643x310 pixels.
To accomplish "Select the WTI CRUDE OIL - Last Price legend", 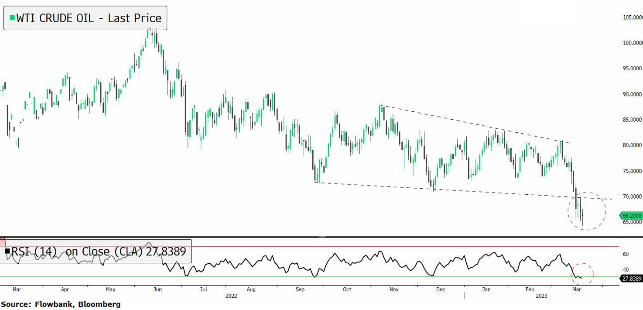I will 85,18.
